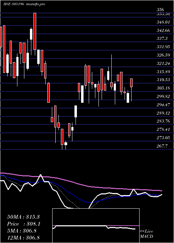Select the 321.24 price level label

(163, 64)
